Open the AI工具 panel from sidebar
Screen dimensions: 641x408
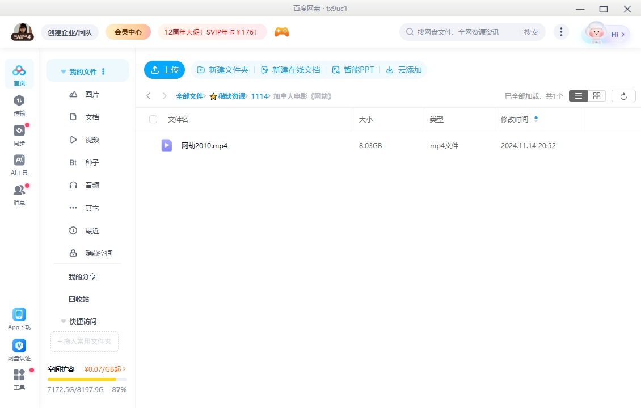(x=19, y=164)
